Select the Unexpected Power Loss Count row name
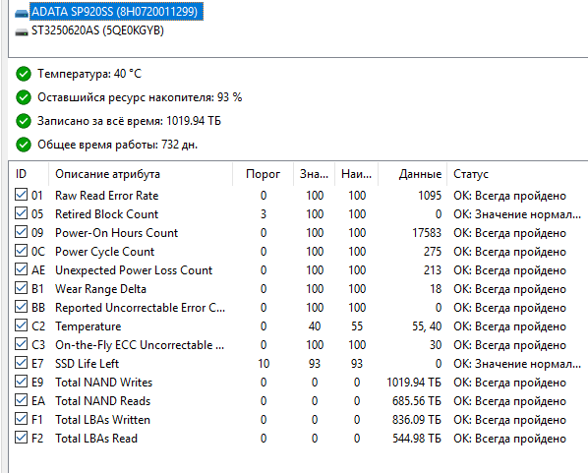 coord(134,270)
